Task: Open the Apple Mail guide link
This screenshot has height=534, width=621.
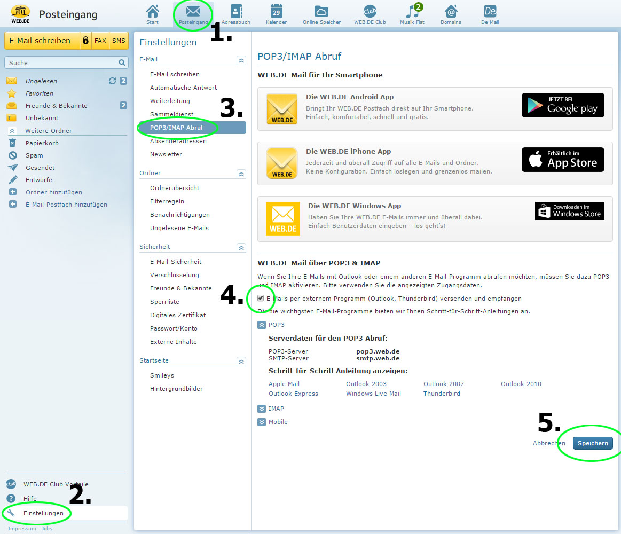Action: (284, 384)
